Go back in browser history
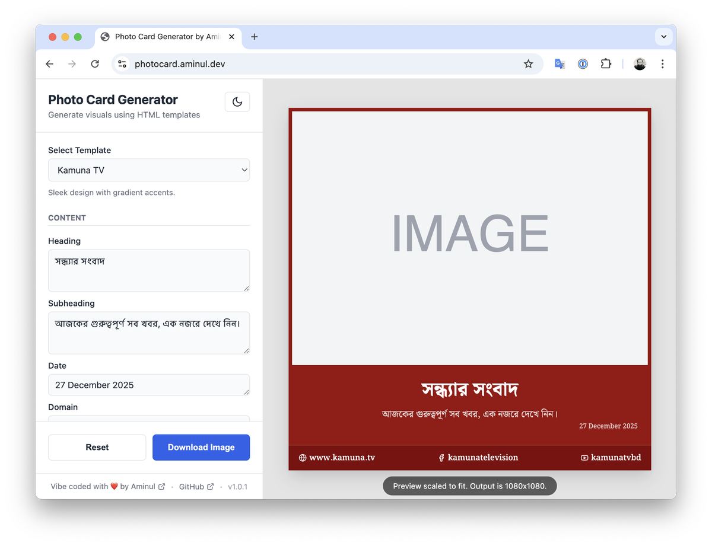The height and width of the screenshot is (546, 712). pyautogui.click(x=49, y=64)
